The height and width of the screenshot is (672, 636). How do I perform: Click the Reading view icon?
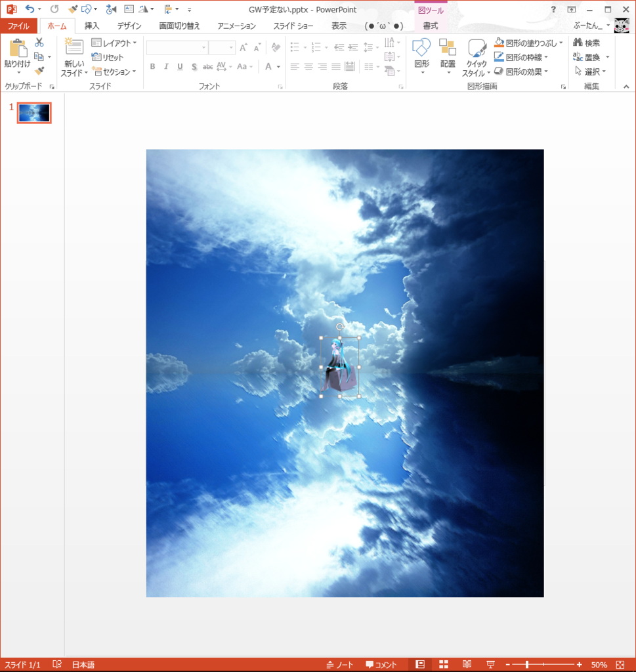click(467, 664)
